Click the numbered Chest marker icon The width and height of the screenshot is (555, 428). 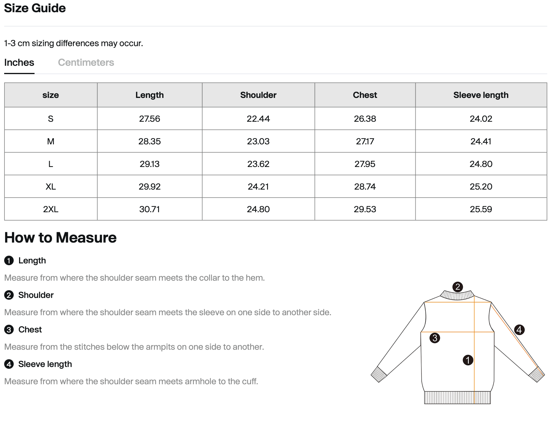[9, 329]
